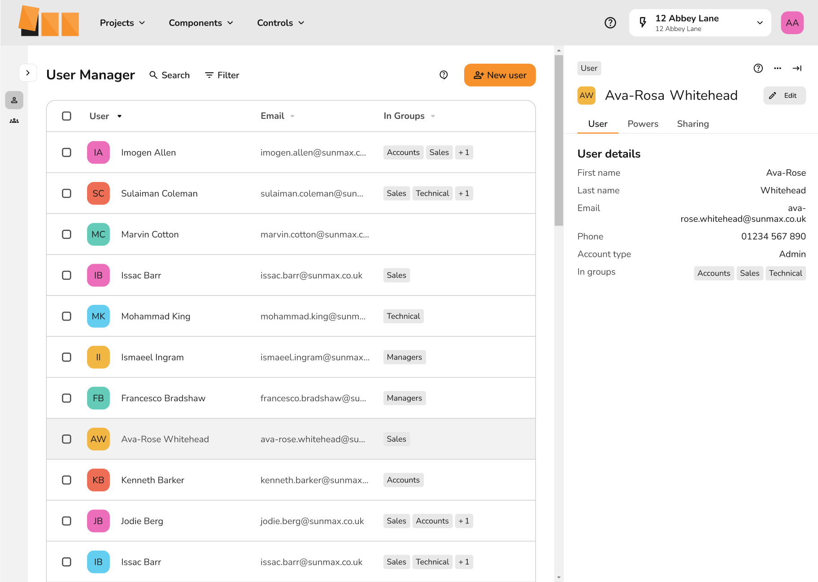Click the KB avatar for Kenneth Barker

98,480
